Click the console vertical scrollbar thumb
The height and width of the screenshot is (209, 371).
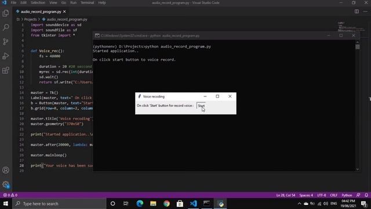click(x=358, y=47)
